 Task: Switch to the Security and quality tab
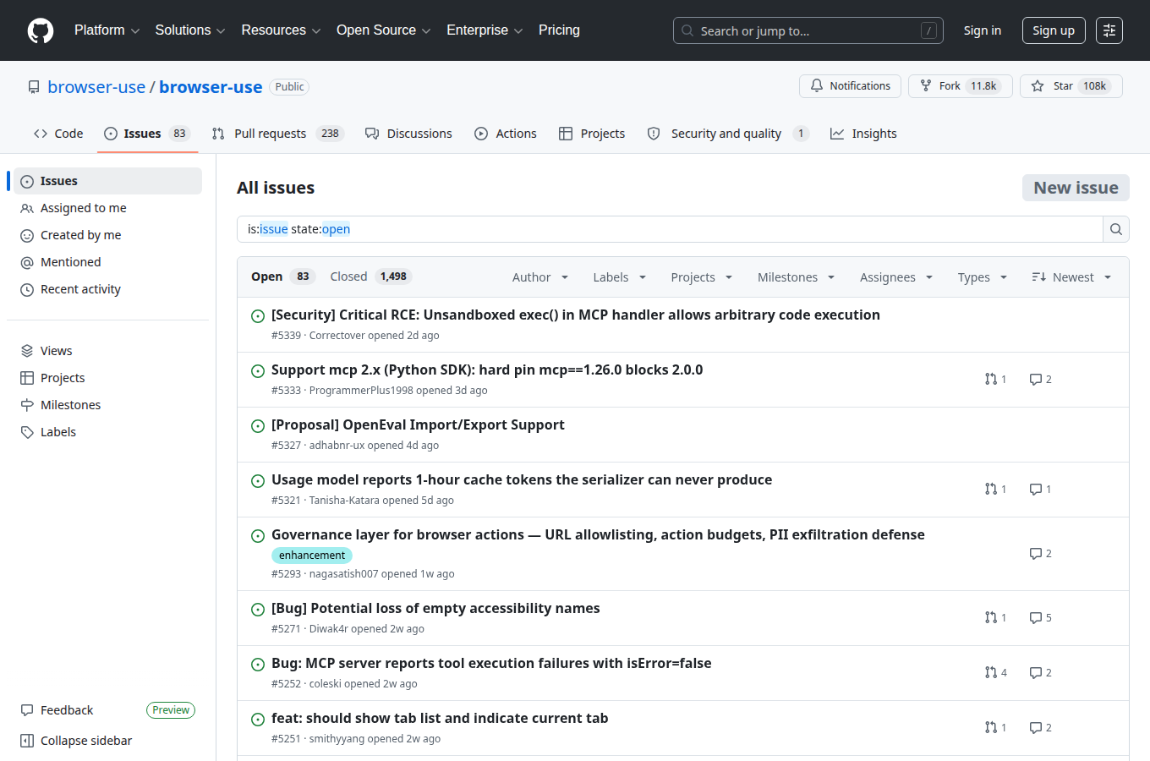tap(728, 134)
